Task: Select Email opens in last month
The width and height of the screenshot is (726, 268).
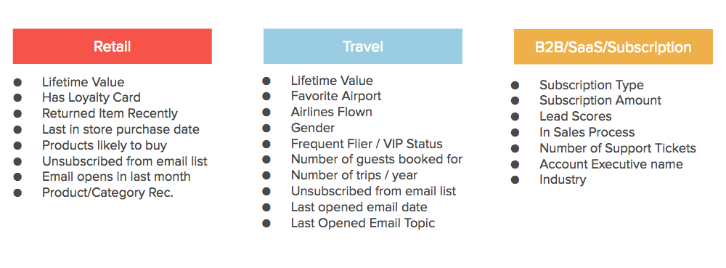Action: point(116,176)
